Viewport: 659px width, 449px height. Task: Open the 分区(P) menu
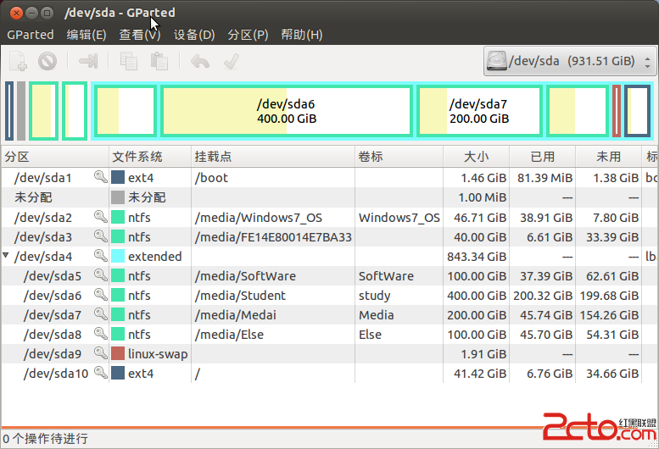click(248, 35)
